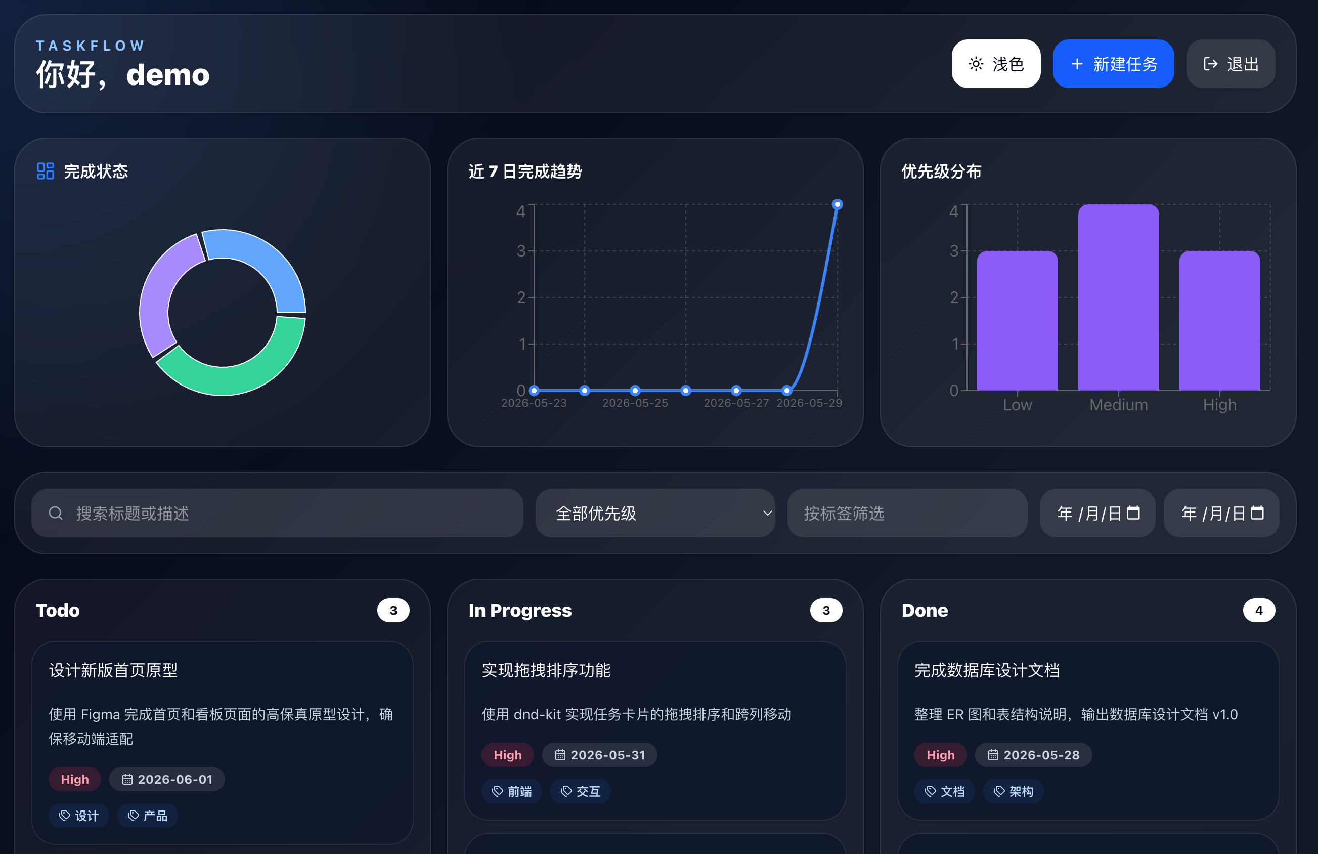Select the 交互 tag

click(x=581, y=791)
